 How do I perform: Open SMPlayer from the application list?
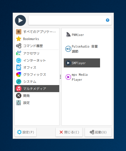pos(82,63)
